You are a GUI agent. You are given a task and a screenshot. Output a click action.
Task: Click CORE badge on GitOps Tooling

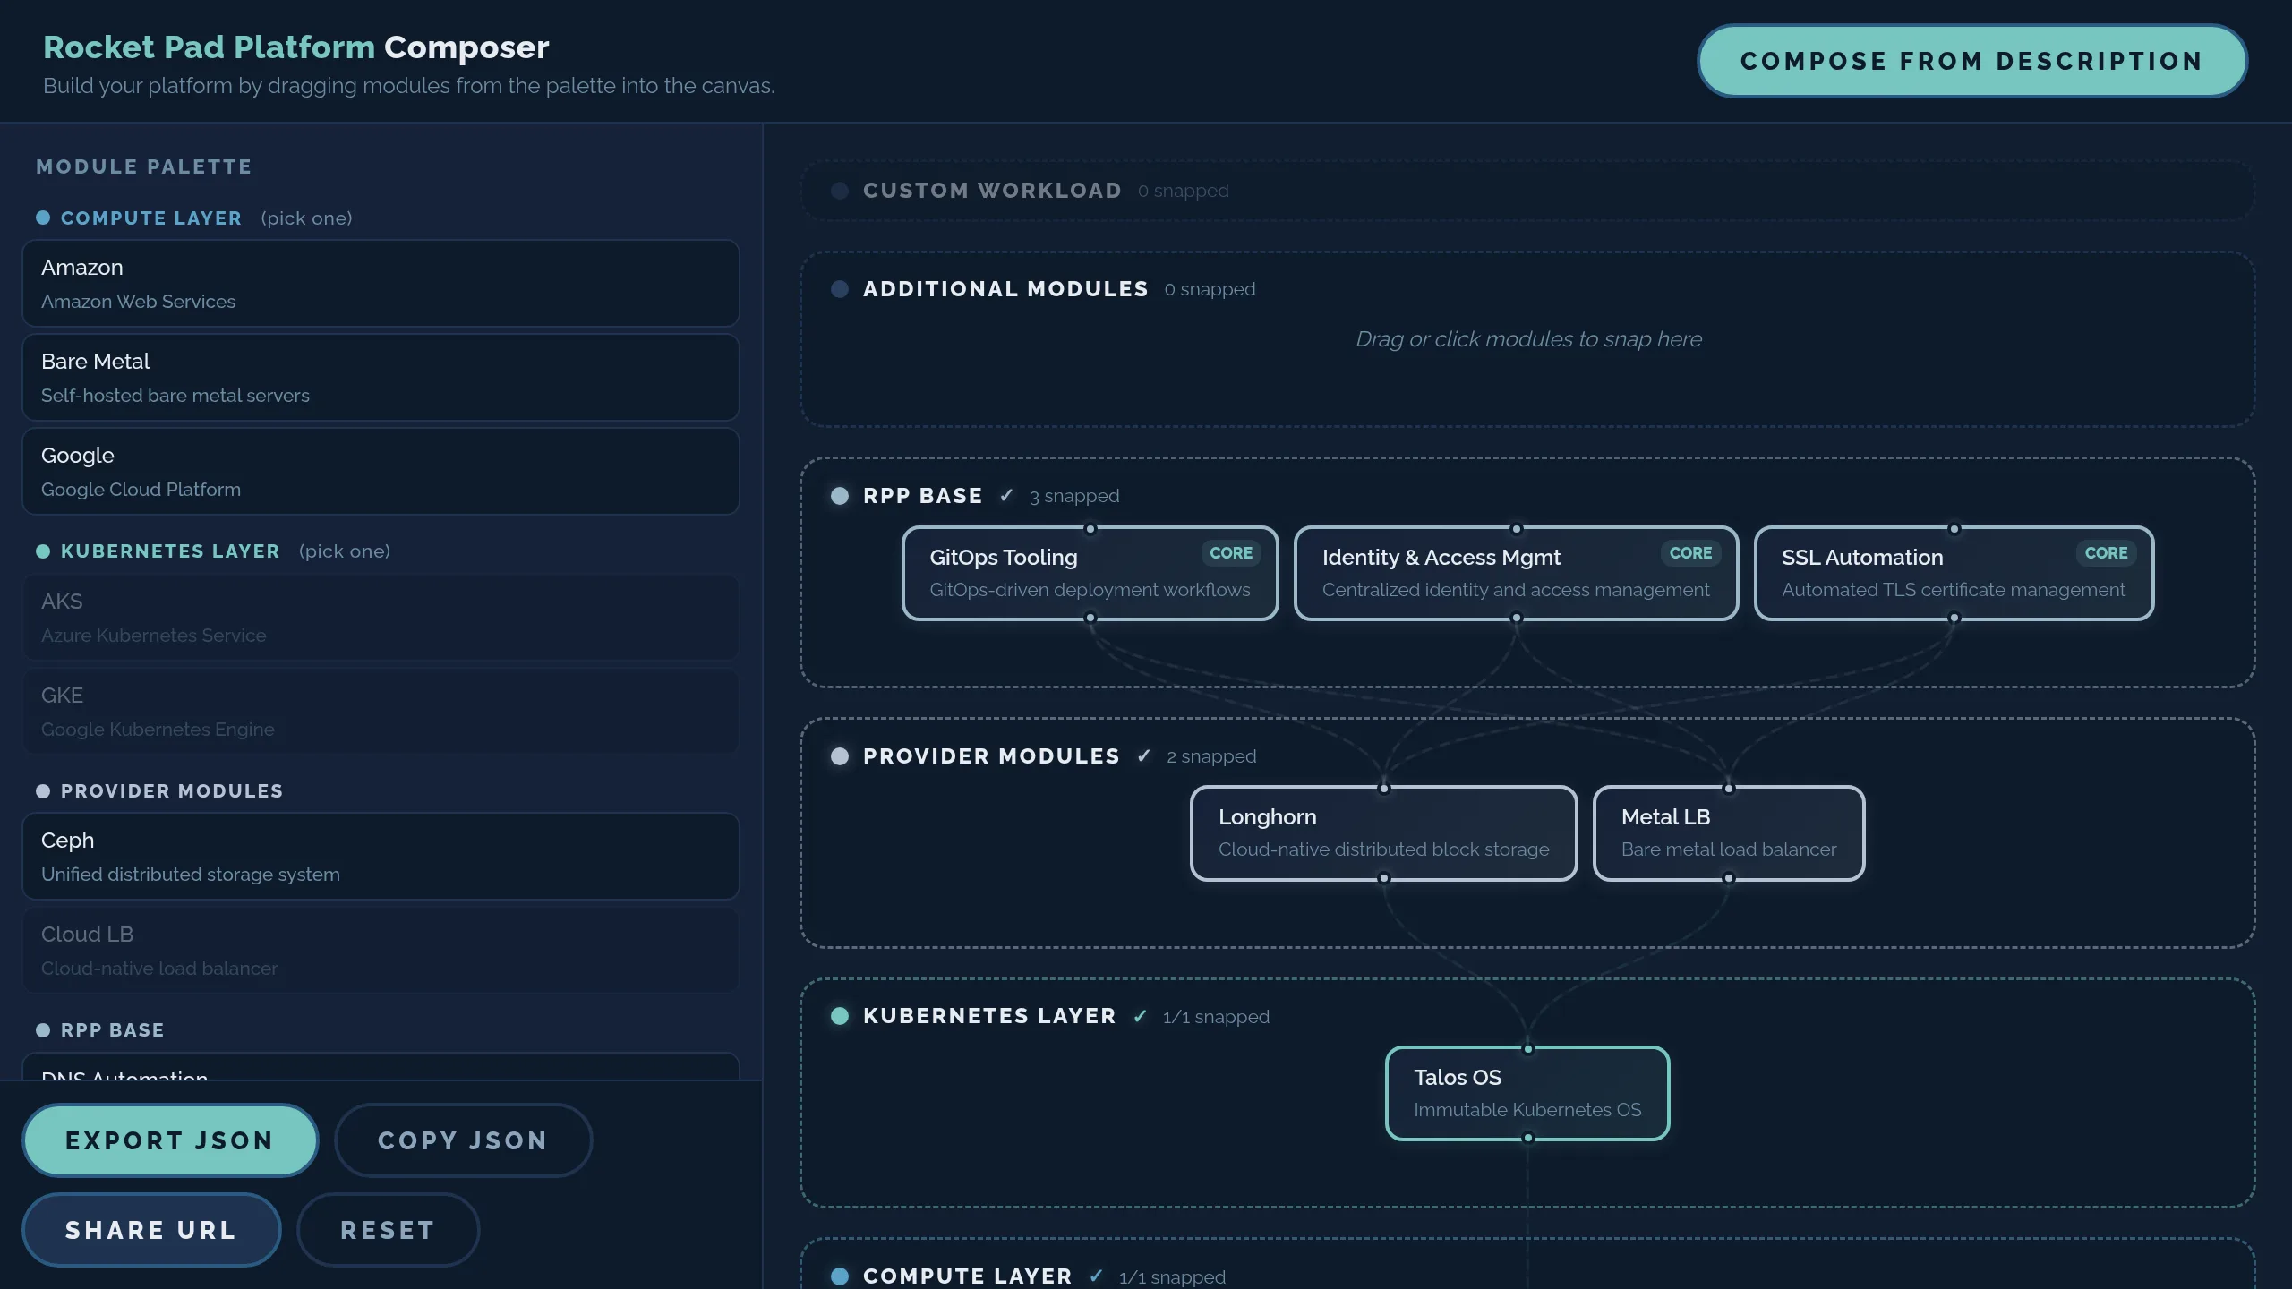(1231, 553)
